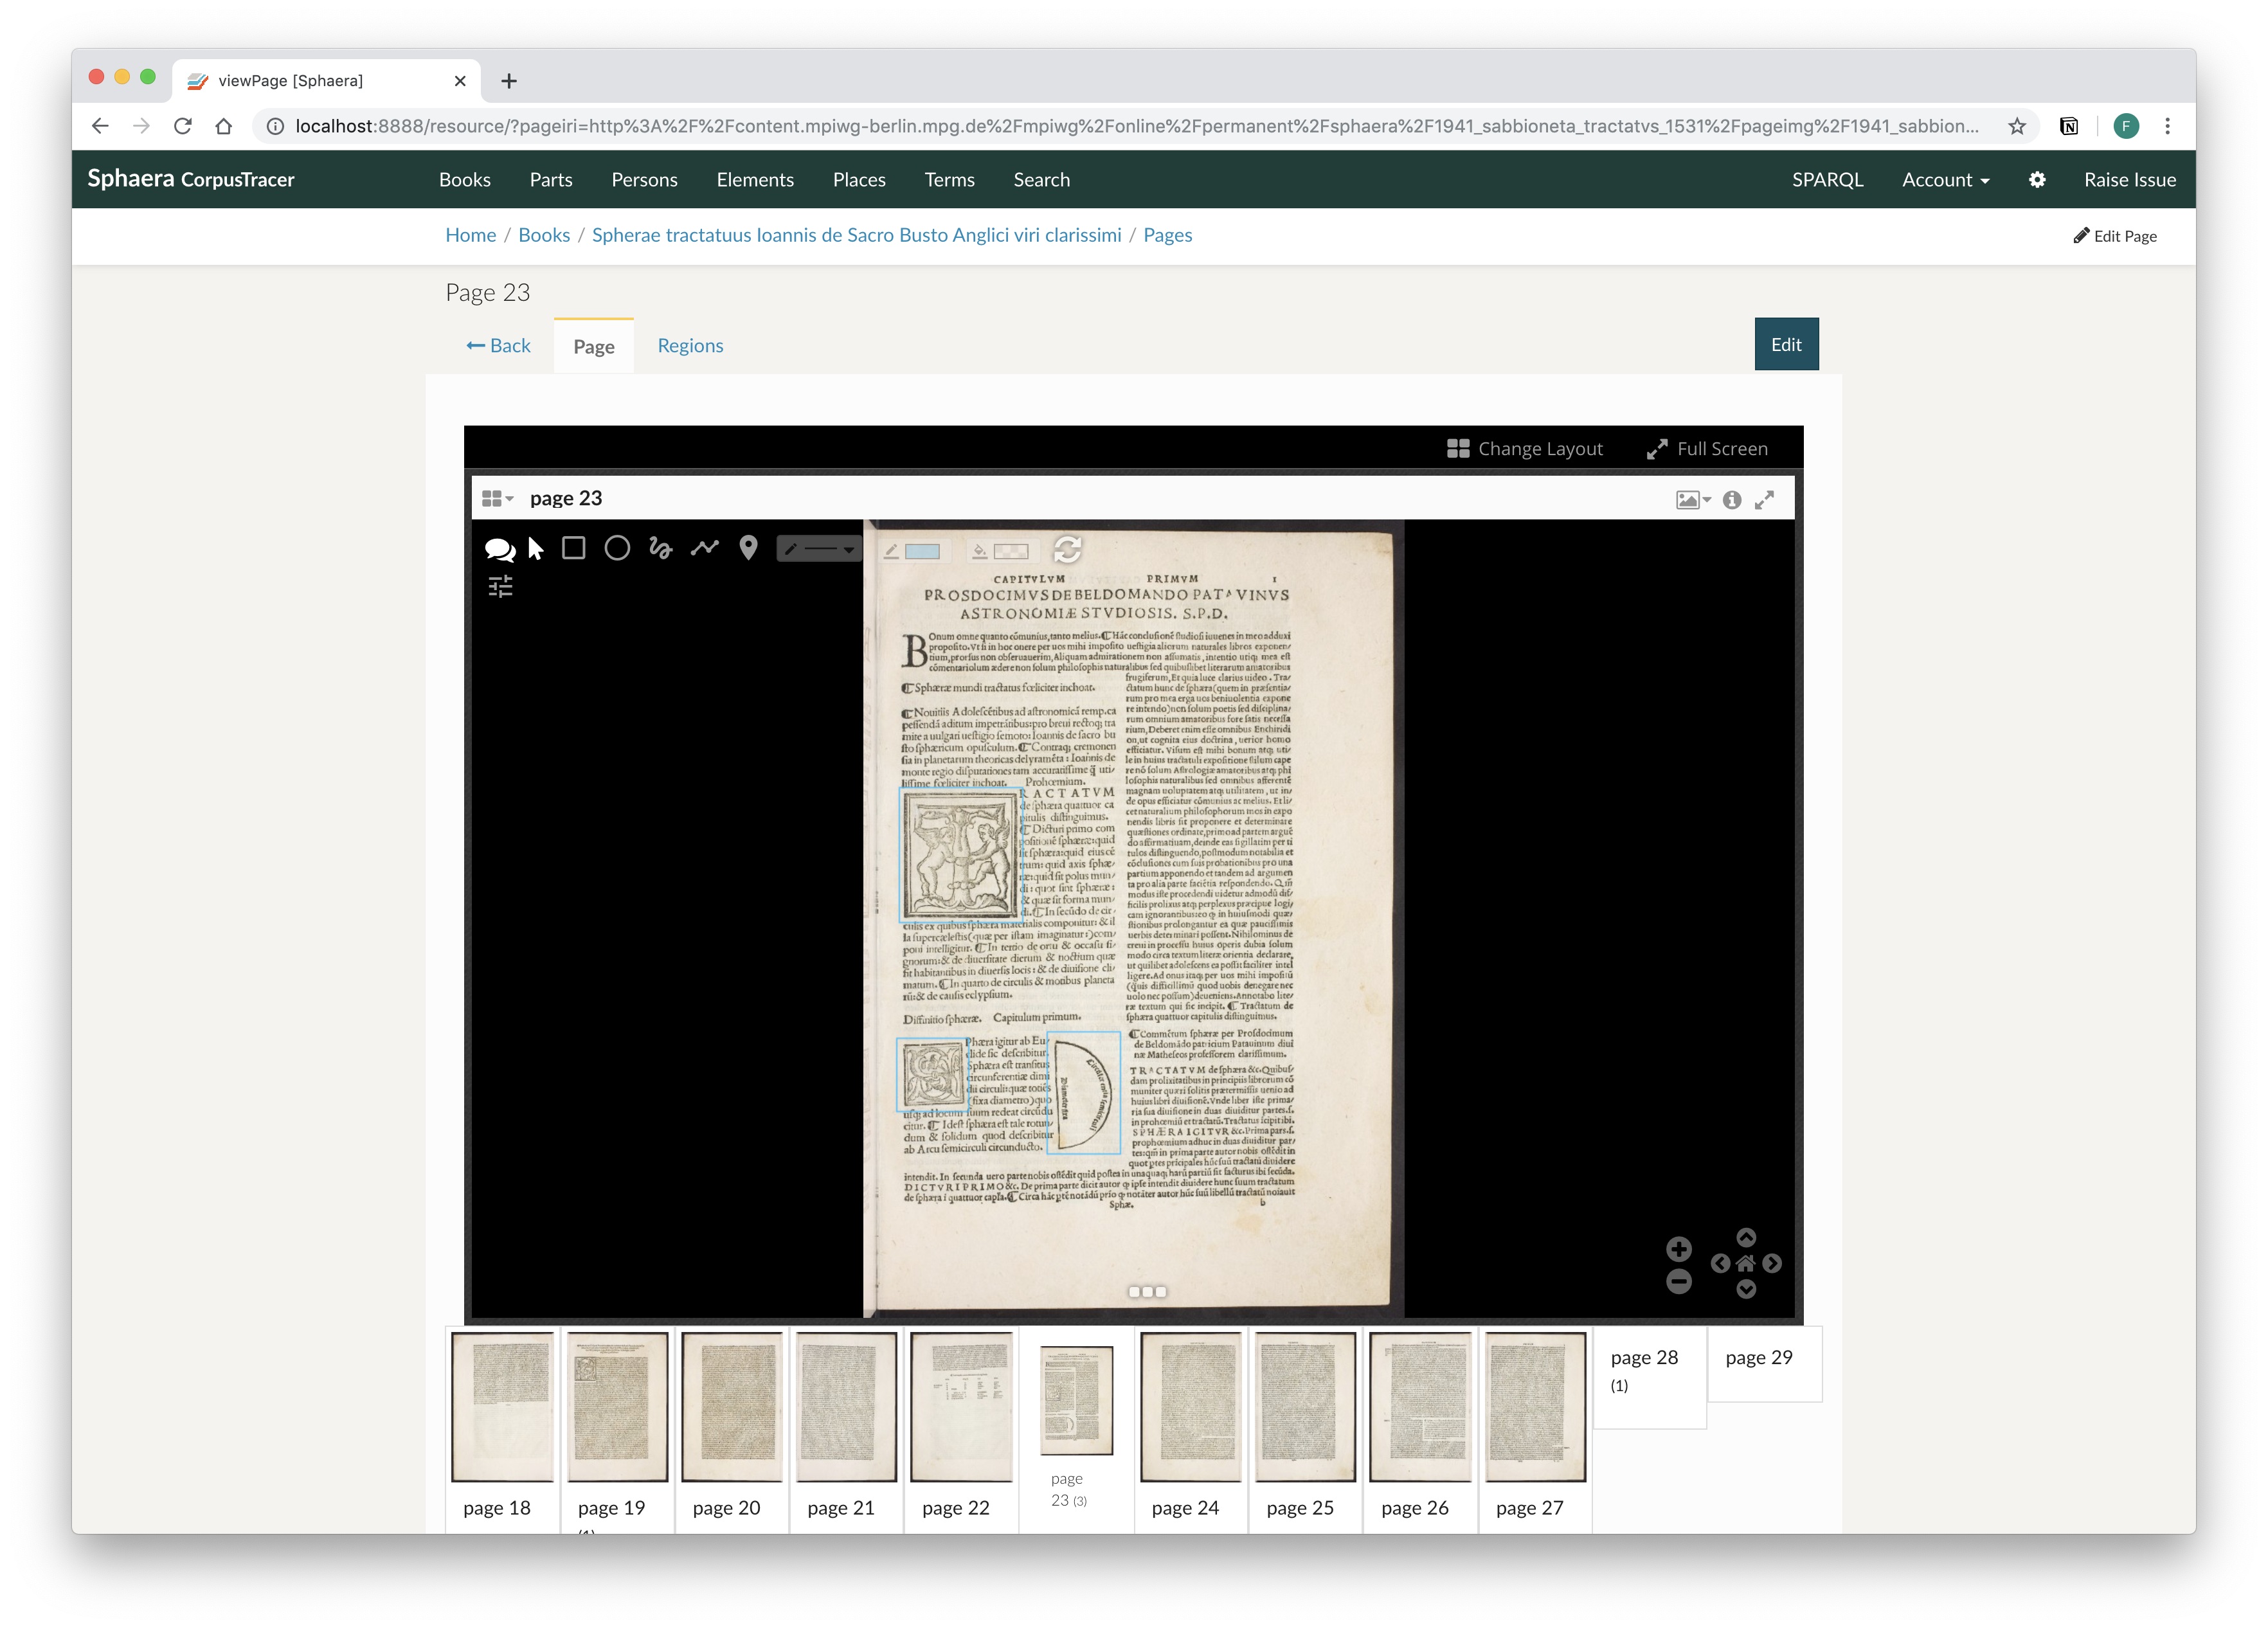Select the pin marker tool

click(x=748, y=548)
